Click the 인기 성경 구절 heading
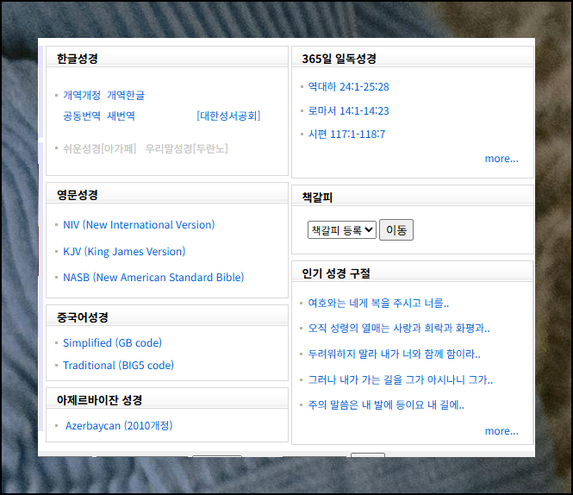 click(x=336, y=273)
